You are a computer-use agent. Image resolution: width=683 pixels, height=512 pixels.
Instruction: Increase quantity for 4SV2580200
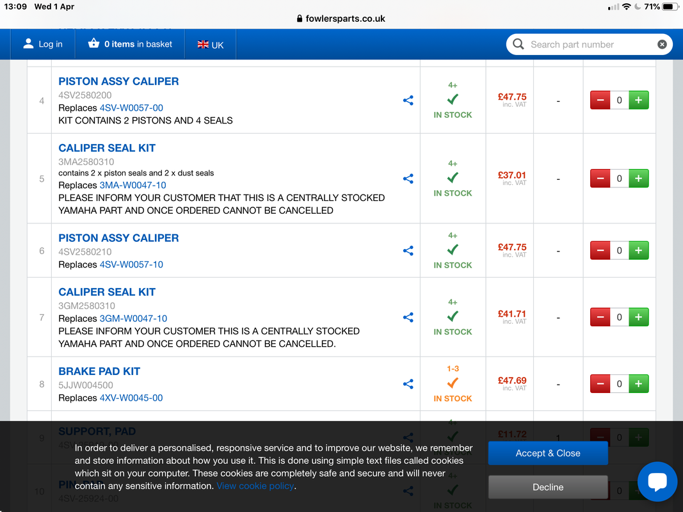click(639, 100)
